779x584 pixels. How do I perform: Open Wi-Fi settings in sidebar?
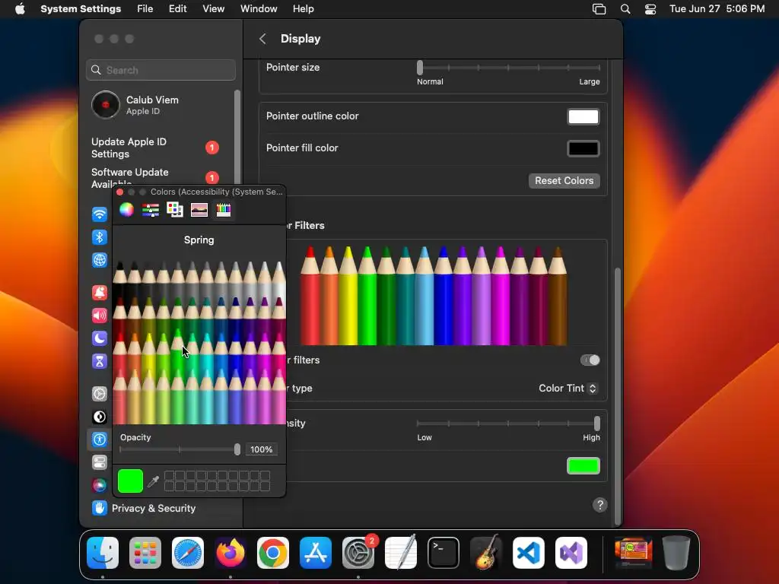click(x=100, y=214)
